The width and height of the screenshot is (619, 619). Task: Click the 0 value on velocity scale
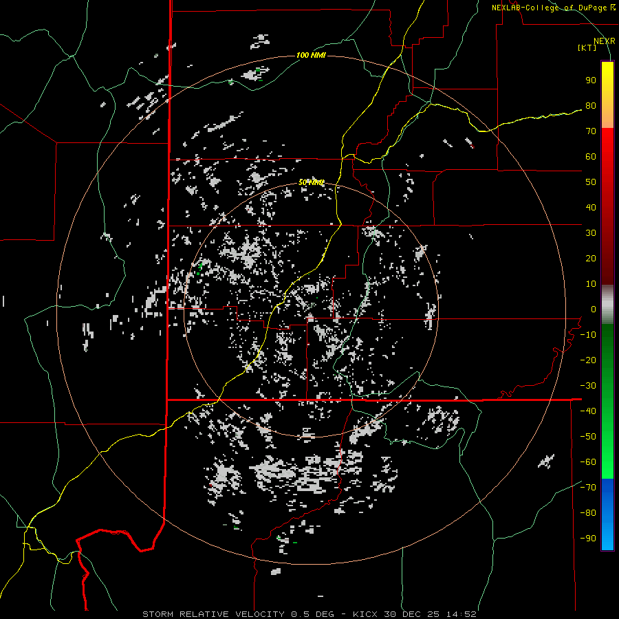pyautogui.click(x=594, y=309)
